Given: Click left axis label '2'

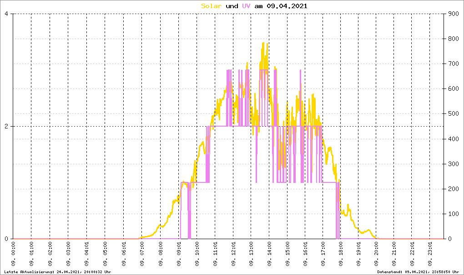Looking at the screenshot, I should [6, 126].
